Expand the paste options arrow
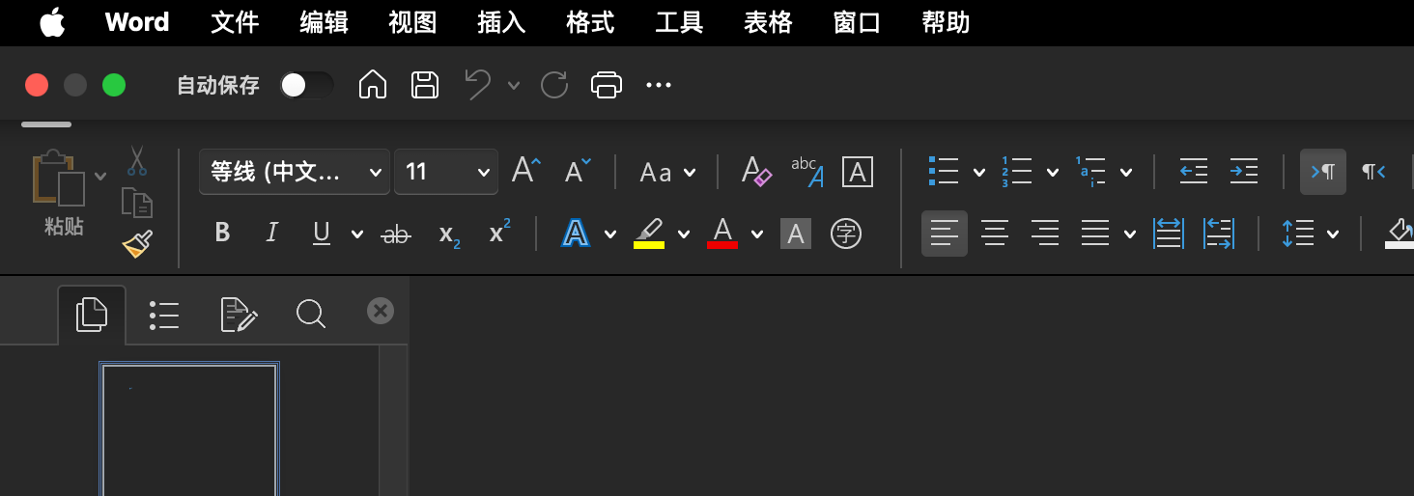 [x=100, y=176]
